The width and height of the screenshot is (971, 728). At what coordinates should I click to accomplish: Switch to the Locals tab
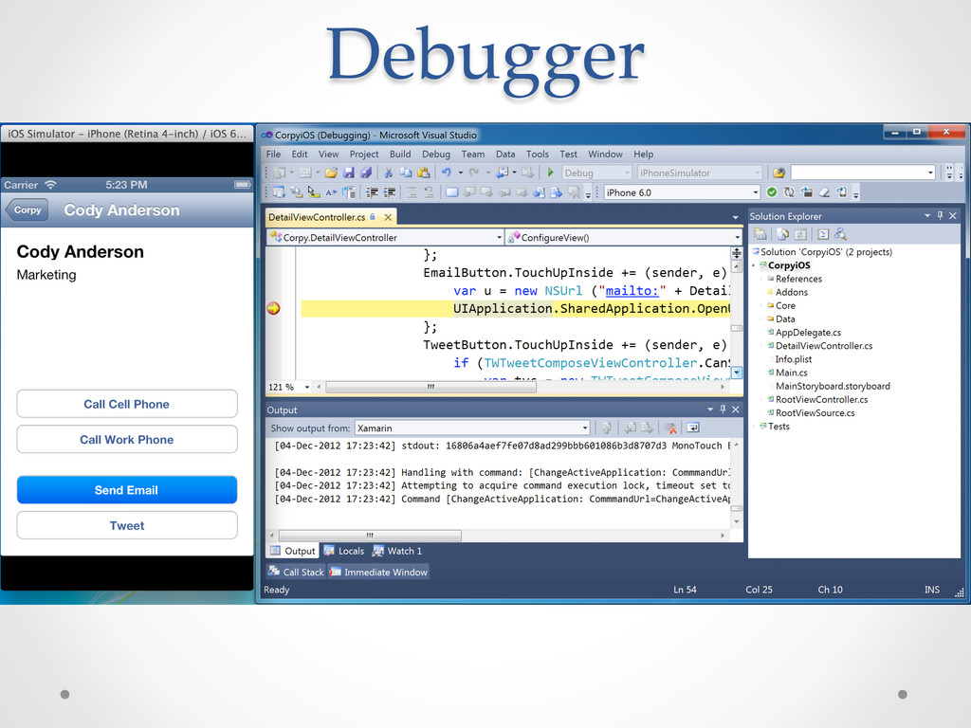point(344,551)
